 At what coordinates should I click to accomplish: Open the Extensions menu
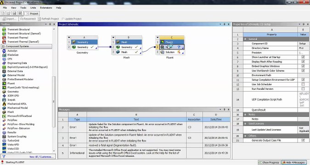point(46,8)
